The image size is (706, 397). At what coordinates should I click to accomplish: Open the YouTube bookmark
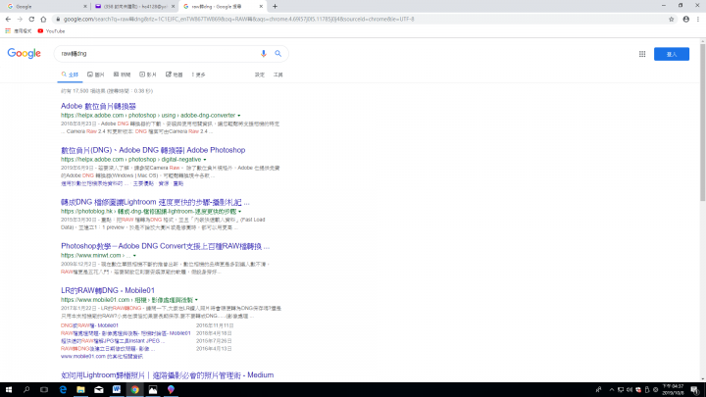[51, 31]
